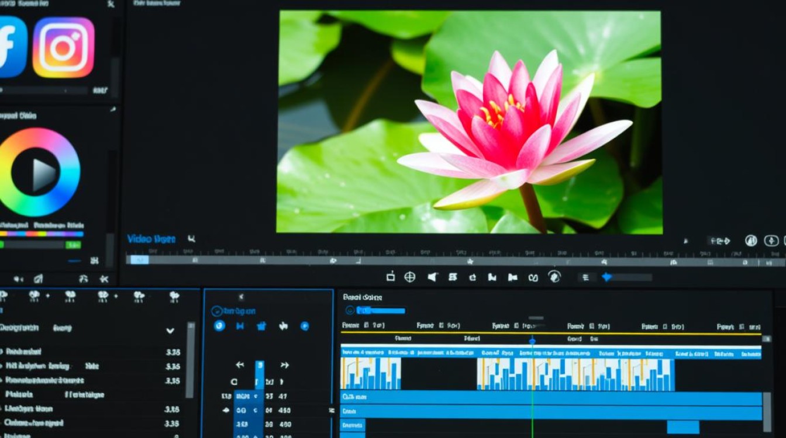Image resolution: width=786 pixels, height=438 pixels.
Task: Click the round blue icon in the preview toolbar
Action: pyautogui.click(x=554, y=277)
